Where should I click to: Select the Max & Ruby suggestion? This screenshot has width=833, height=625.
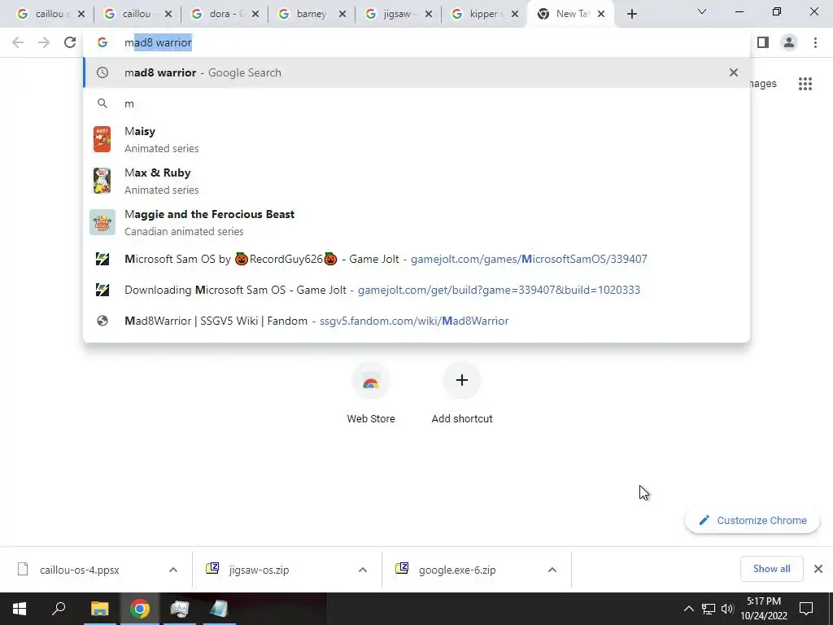416,181
